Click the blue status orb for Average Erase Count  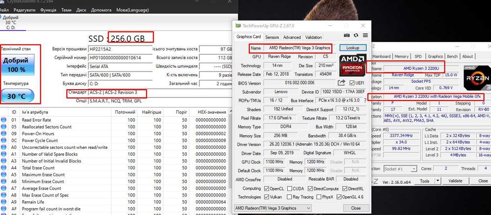(3, 189)
